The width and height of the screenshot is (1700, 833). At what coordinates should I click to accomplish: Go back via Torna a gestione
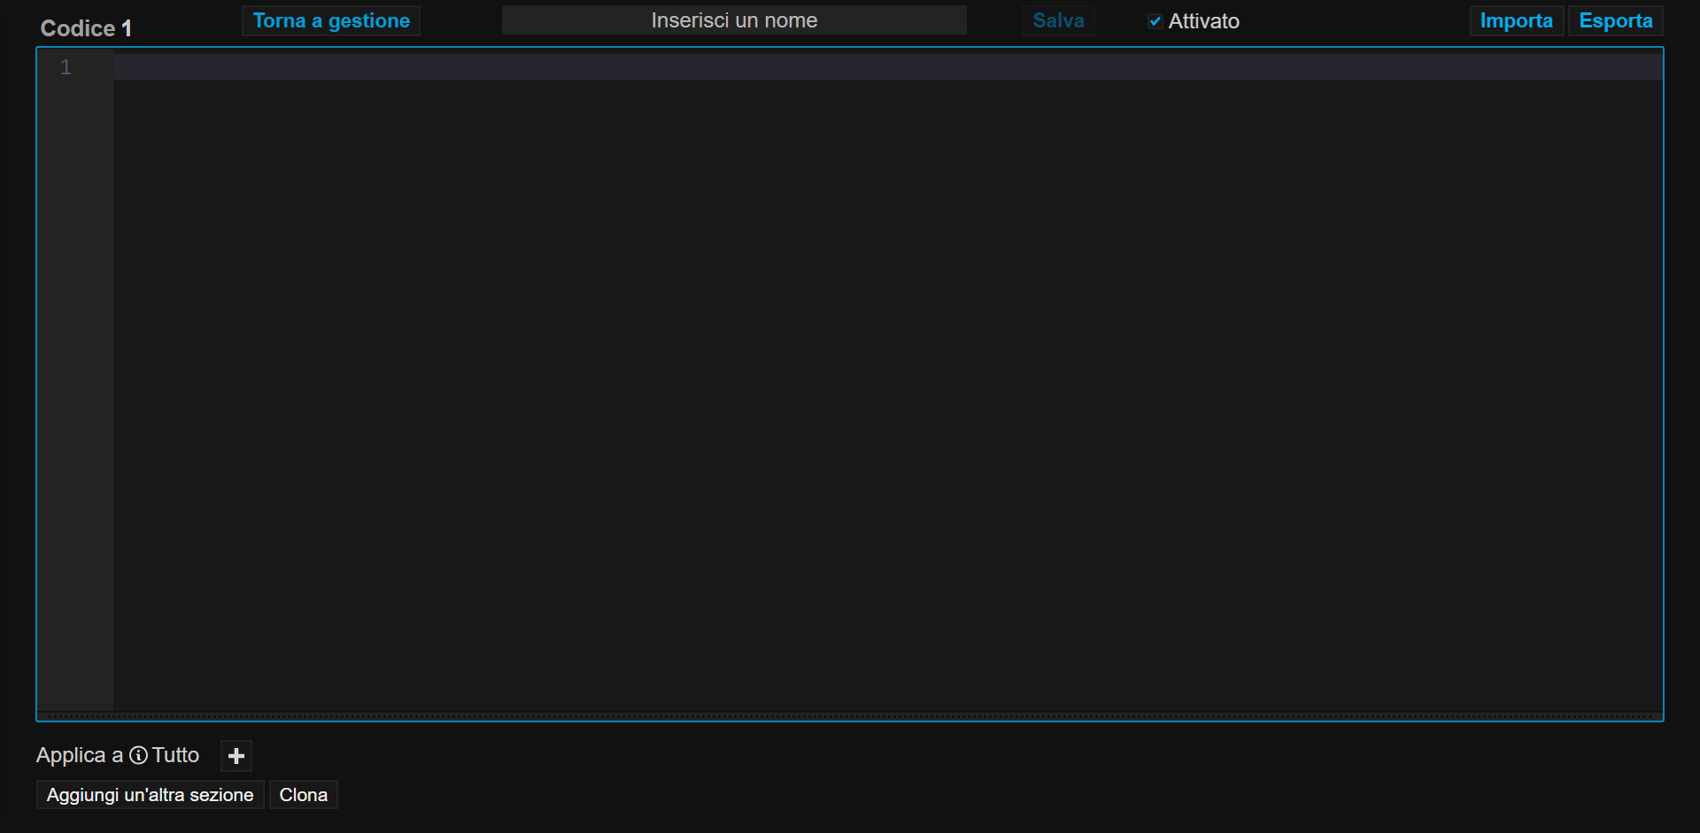click(x=331, y=20)
